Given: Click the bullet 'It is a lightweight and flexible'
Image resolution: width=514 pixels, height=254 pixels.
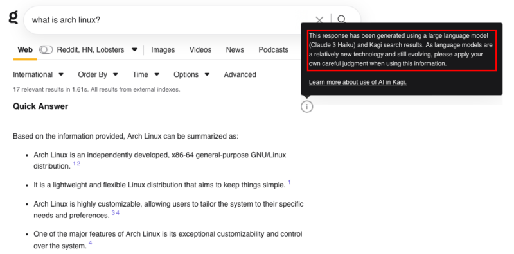Looking at the screenshot, I should tap(159, 185).
